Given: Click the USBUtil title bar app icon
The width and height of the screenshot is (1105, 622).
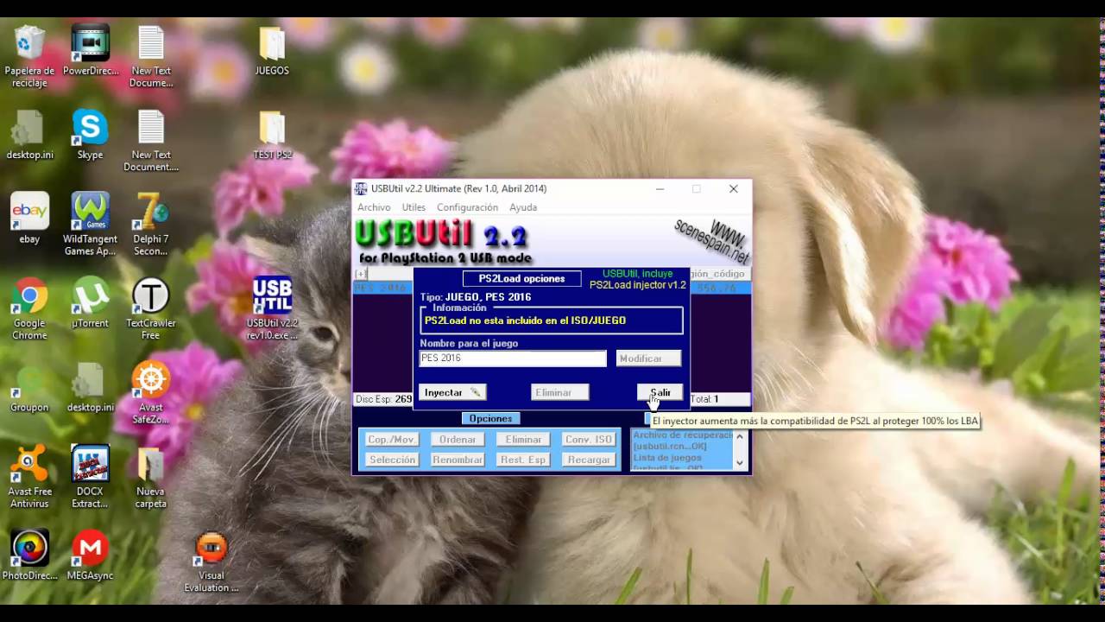Looking at the screenshot, I should click(361, 188).
